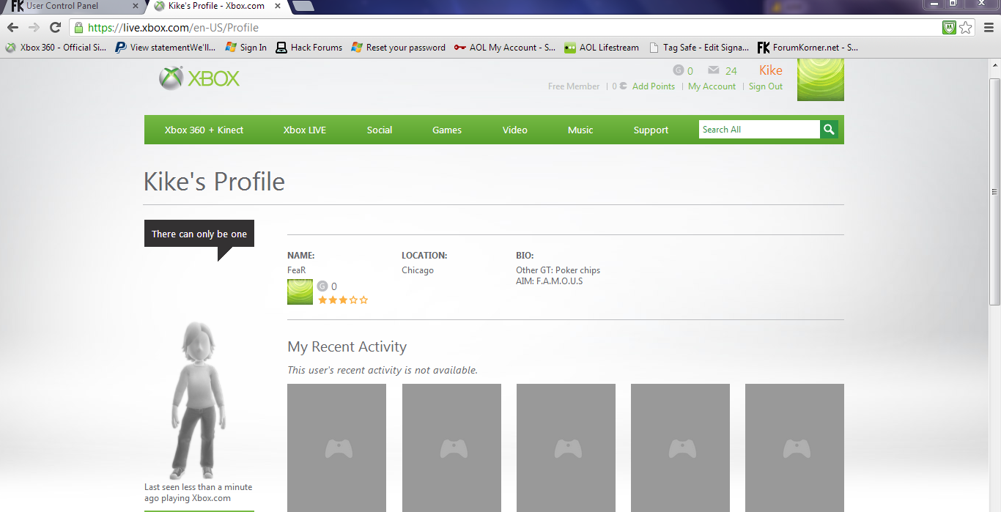The width and height of the screenshot is (1001, 512).
Task: Click the Xbox logo in page header
Action: [199, 78]
